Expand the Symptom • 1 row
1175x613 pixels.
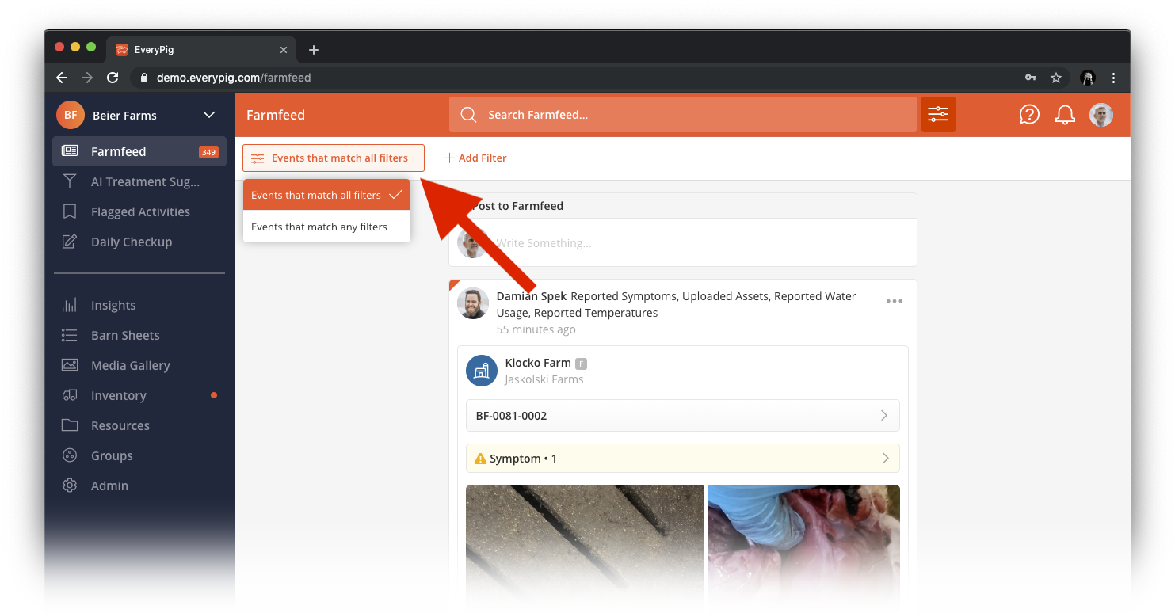coord(683,459)
